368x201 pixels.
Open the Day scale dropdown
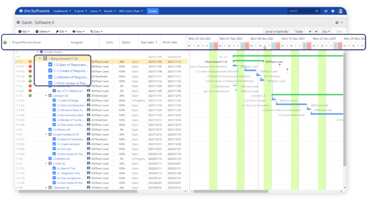[x=326, y=32]
